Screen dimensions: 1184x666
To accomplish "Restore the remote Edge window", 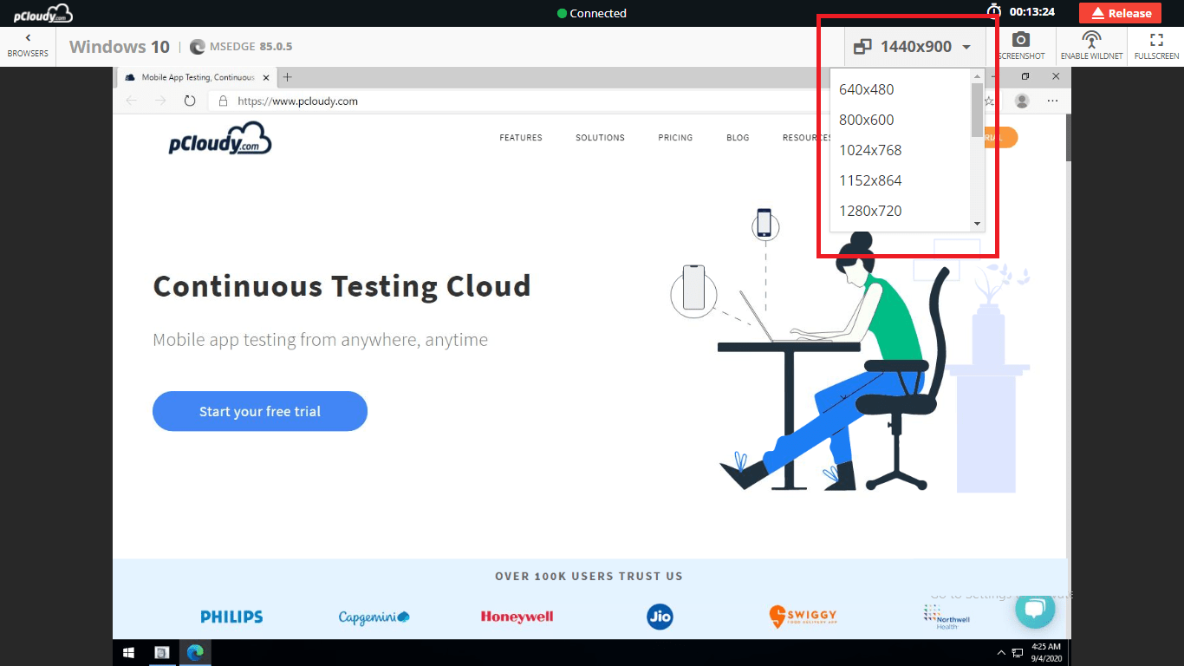I will tap(1025, 77).
